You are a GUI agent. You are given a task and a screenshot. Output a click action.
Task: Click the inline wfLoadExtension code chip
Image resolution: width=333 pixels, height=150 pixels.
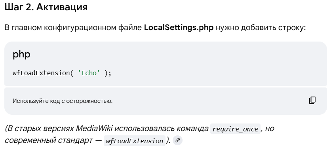[x=135, y=141]
